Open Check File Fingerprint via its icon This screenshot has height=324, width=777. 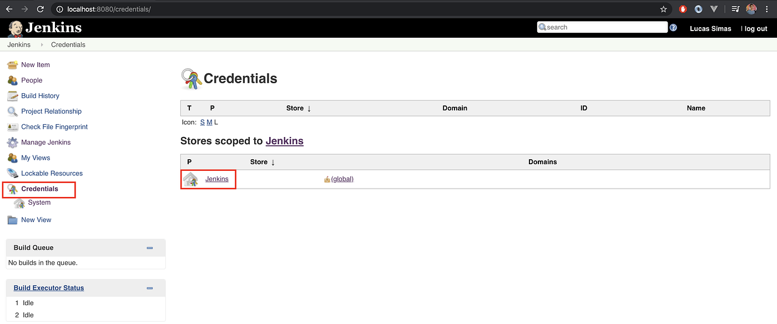coord(12,126)
